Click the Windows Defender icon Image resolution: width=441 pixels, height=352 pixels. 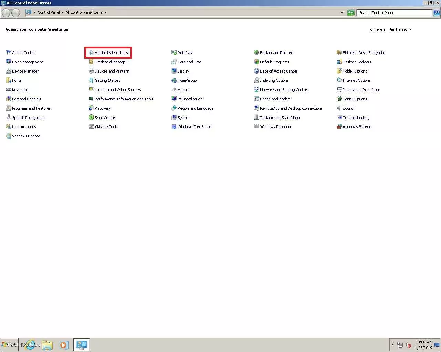(257, 126)
